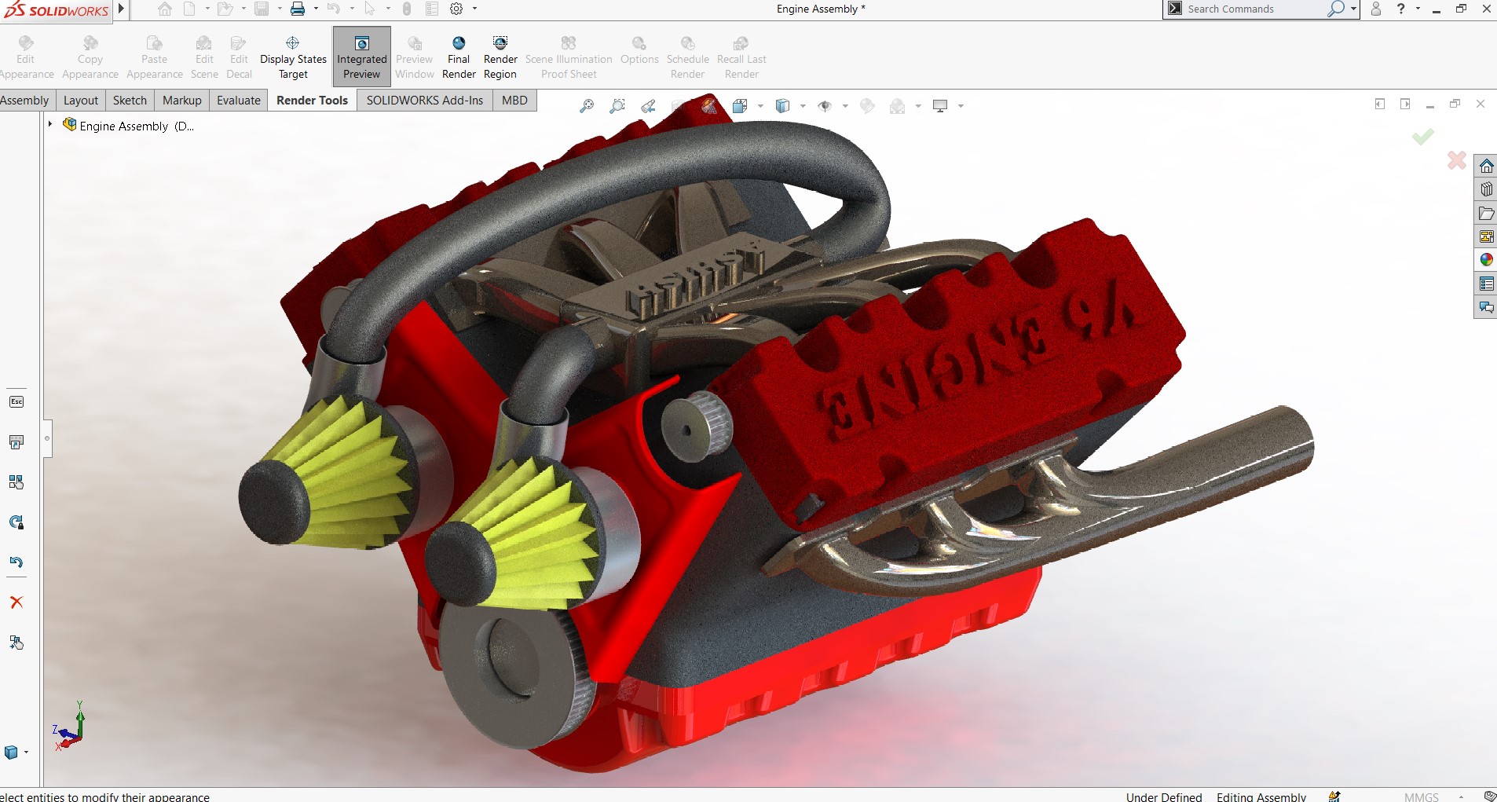Click the XYZ orientation triad
Image resolution: width=1497 pixels, height=802 pixels.
[x=69, y=726]
